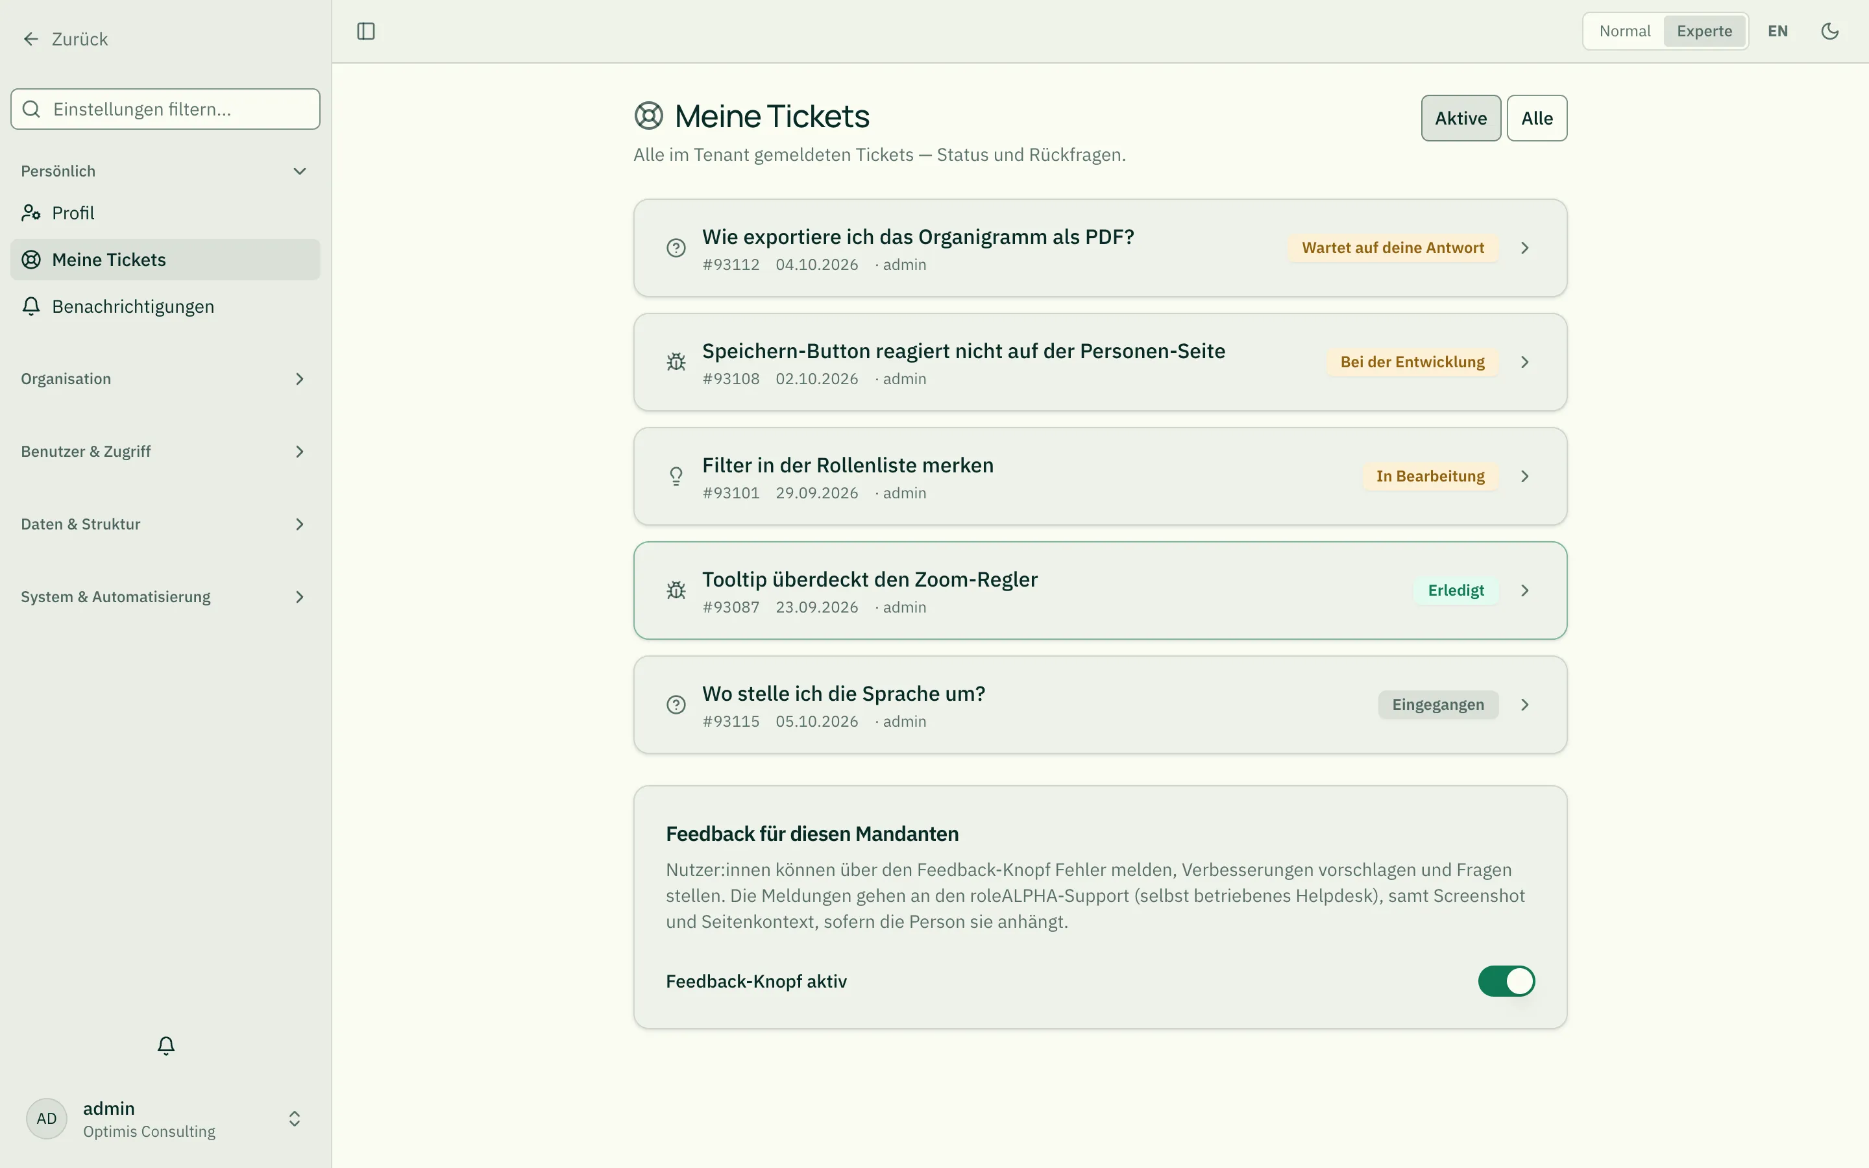
Task: Show only Aktive tickets
Action: click(x=1460, y=118)
